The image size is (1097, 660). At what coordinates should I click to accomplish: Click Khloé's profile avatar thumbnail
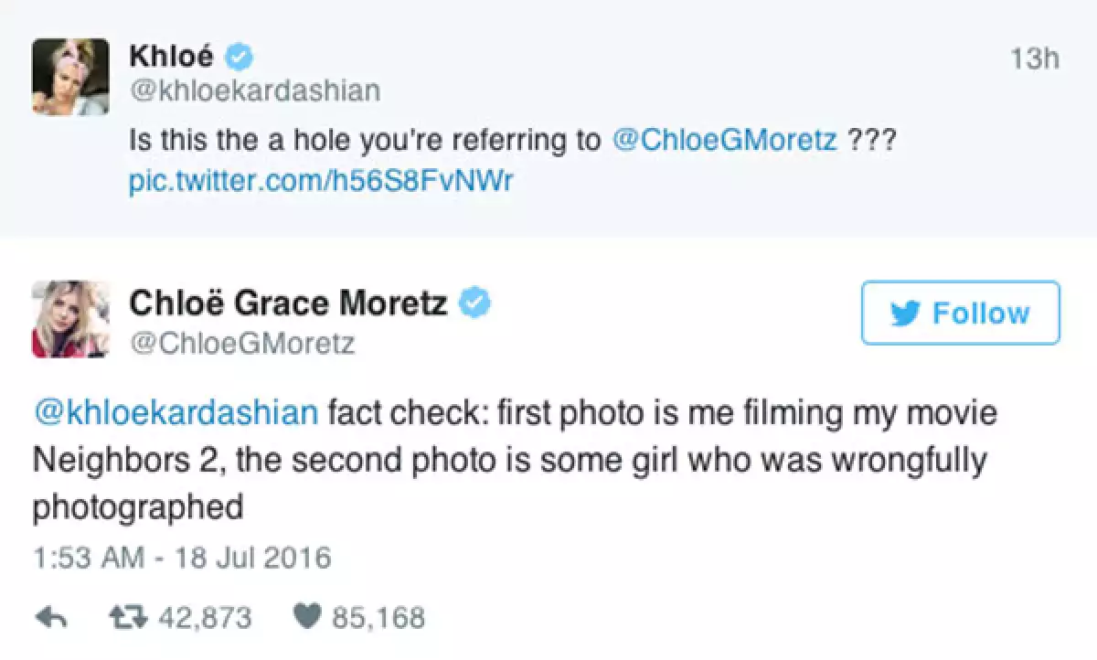(x=69, y=77)
